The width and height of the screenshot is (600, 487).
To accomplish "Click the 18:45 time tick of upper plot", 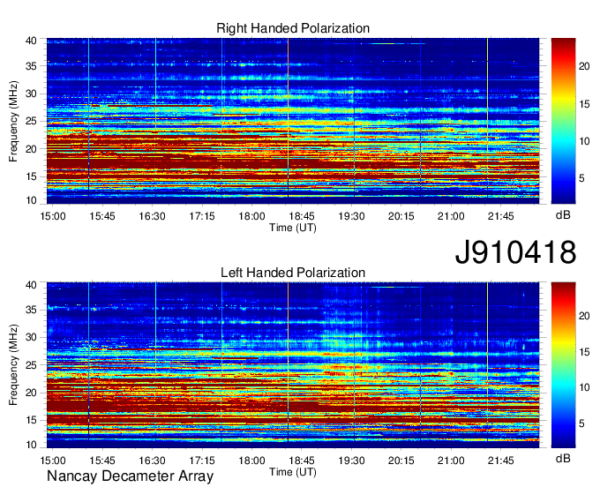I will 302,216.
